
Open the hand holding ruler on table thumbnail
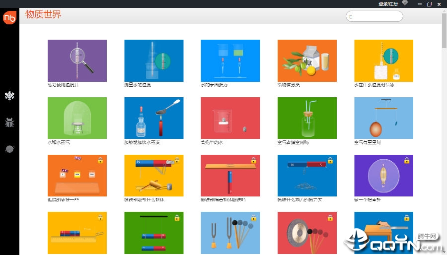point(383,233)
